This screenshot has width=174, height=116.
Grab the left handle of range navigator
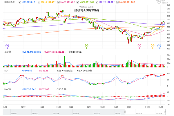(x=125, y=112)
